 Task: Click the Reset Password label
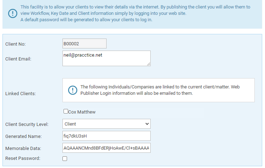click(23, 158)
